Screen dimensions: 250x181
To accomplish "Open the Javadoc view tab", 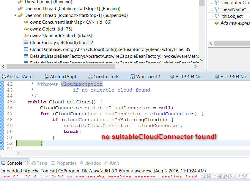I will (x=91, y=163).
